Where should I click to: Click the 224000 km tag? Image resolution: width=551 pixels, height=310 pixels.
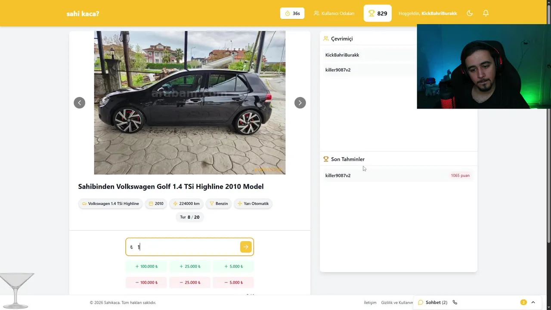186,204
